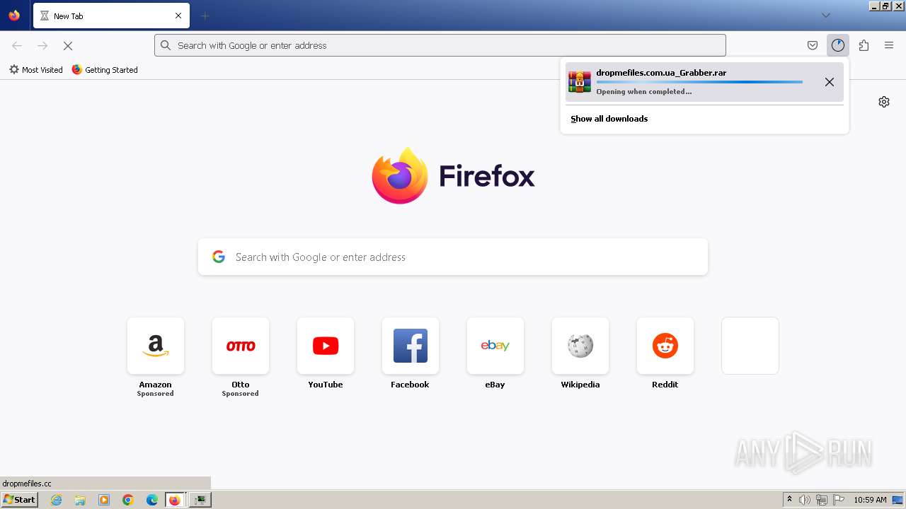Click the WinRAR file icon in downloads
This screenshot has width=906, height=509.
[580, 82]
